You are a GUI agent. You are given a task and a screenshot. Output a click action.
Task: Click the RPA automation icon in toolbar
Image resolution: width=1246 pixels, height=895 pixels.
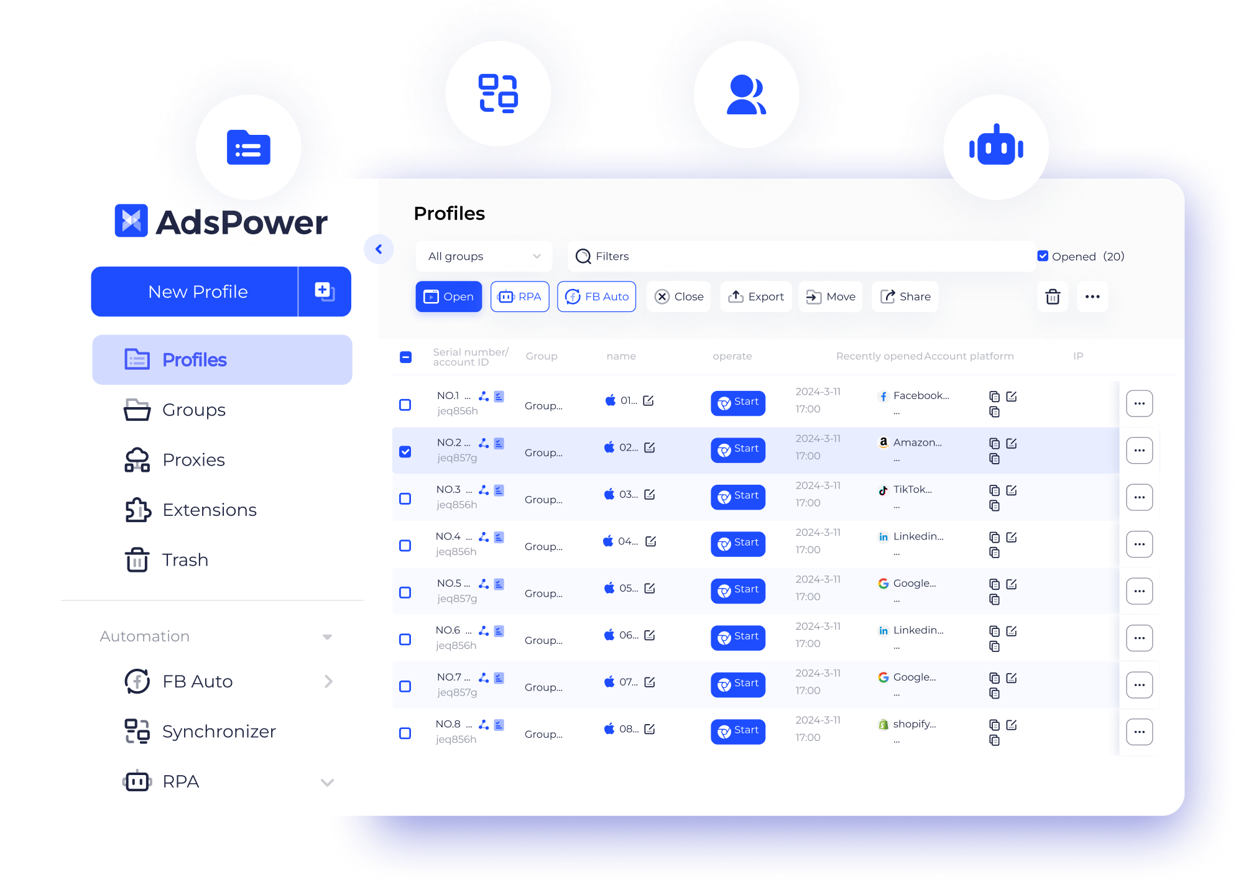coord(520,296)
